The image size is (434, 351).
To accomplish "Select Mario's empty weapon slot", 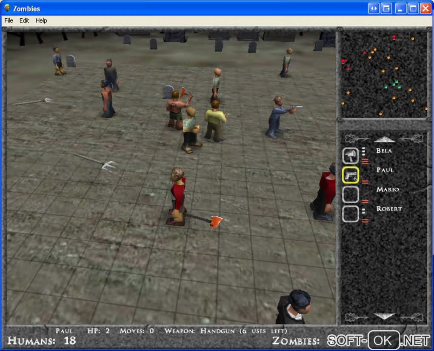I will (351, 194).
